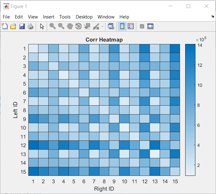The height and width of the screenshot is (194, 216).
Task: Click the Corr Heatmap title
Action: (x=104, y=40)
